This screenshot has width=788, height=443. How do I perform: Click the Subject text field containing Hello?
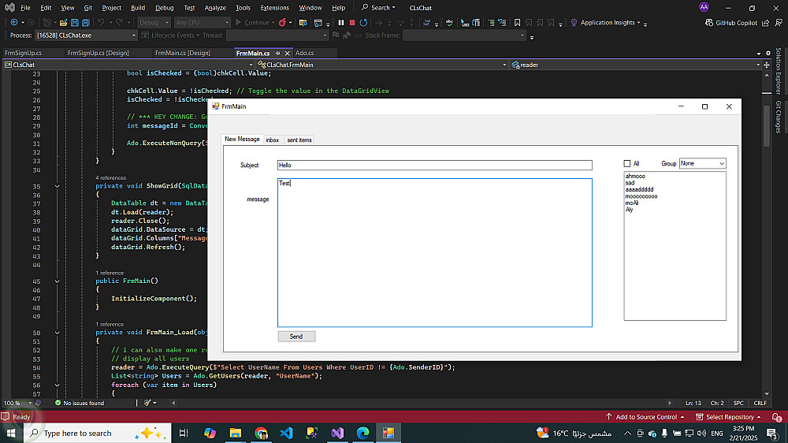(434, 166)
